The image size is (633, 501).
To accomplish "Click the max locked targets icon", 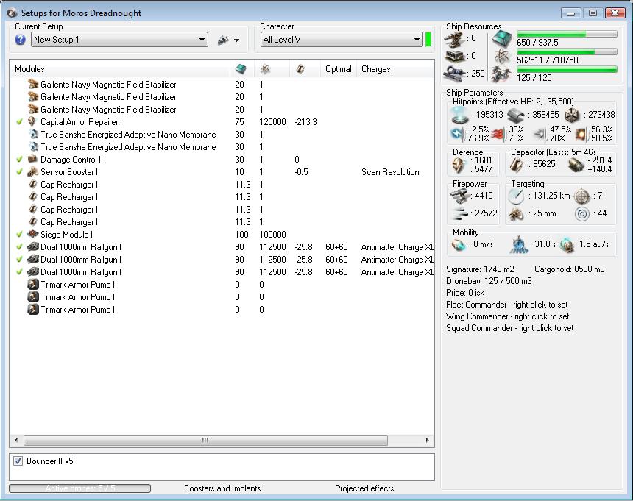I will [581, 196].
